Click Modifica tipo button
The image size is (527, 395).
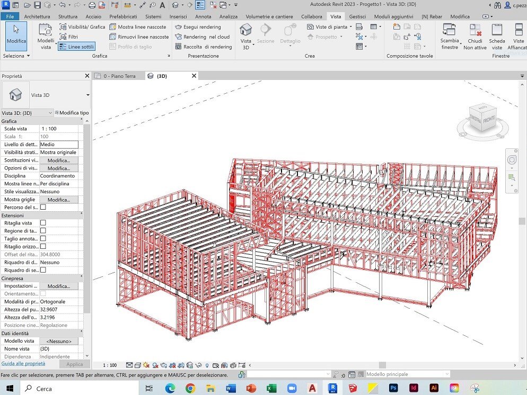point(72,113)
